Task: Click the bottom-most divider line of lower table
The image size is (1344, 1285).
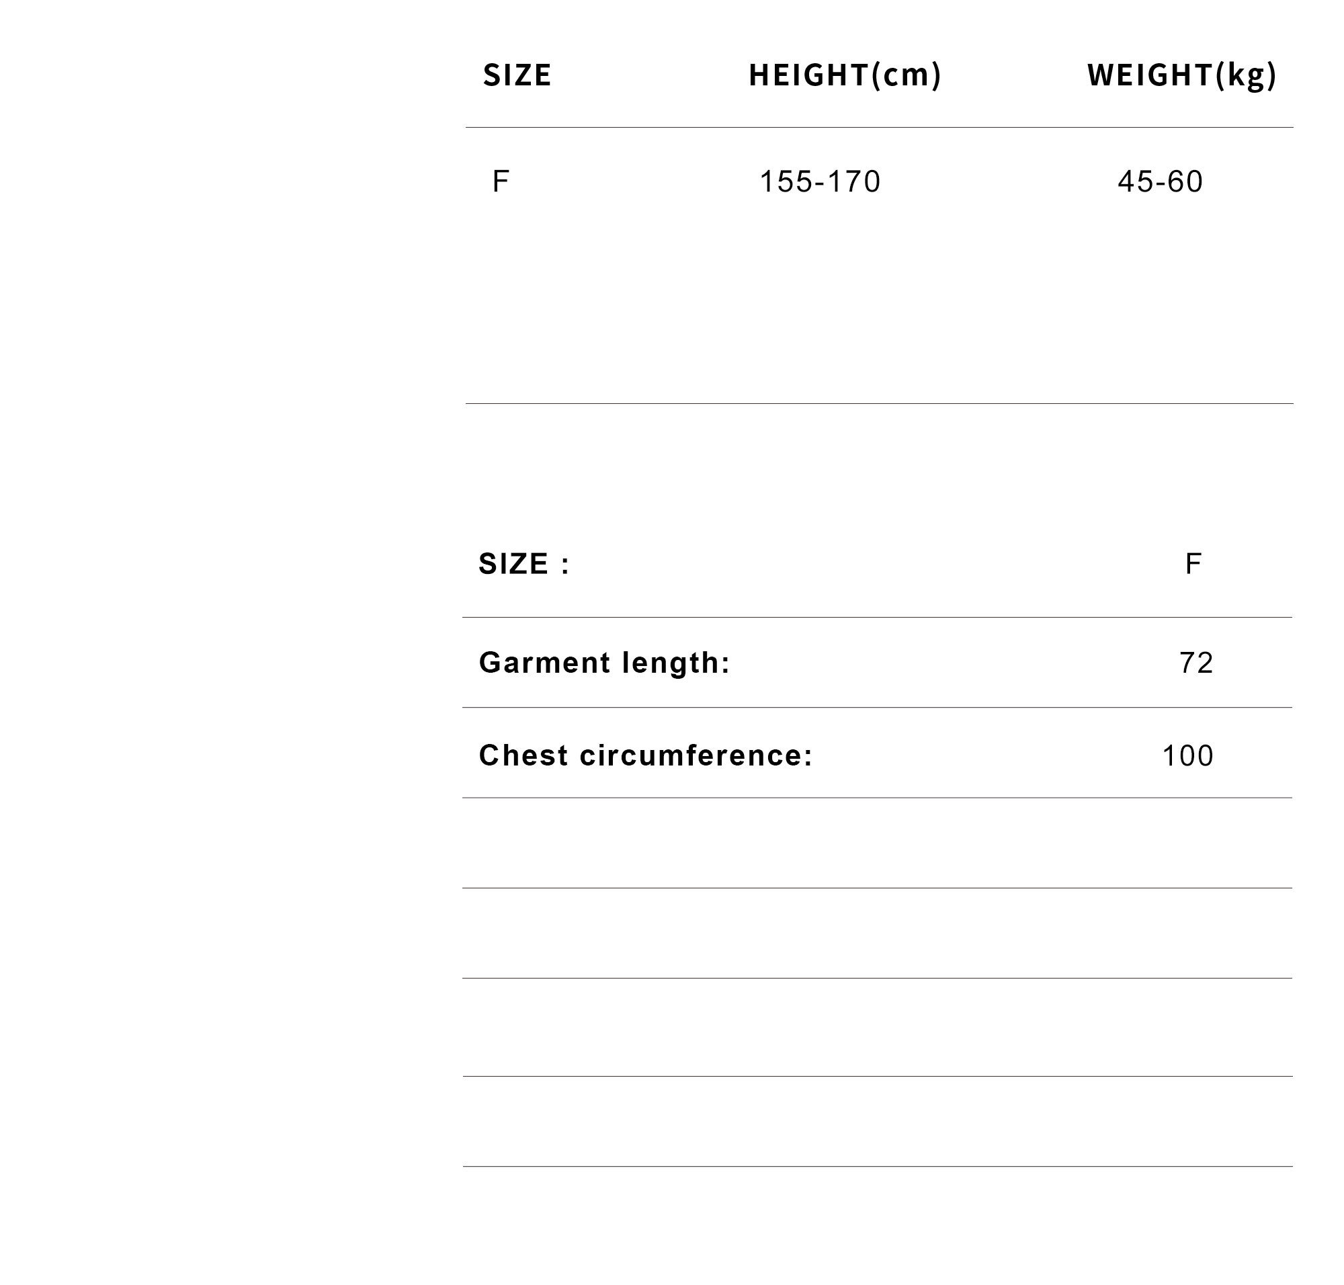Action: click(x=877, y=1167)
